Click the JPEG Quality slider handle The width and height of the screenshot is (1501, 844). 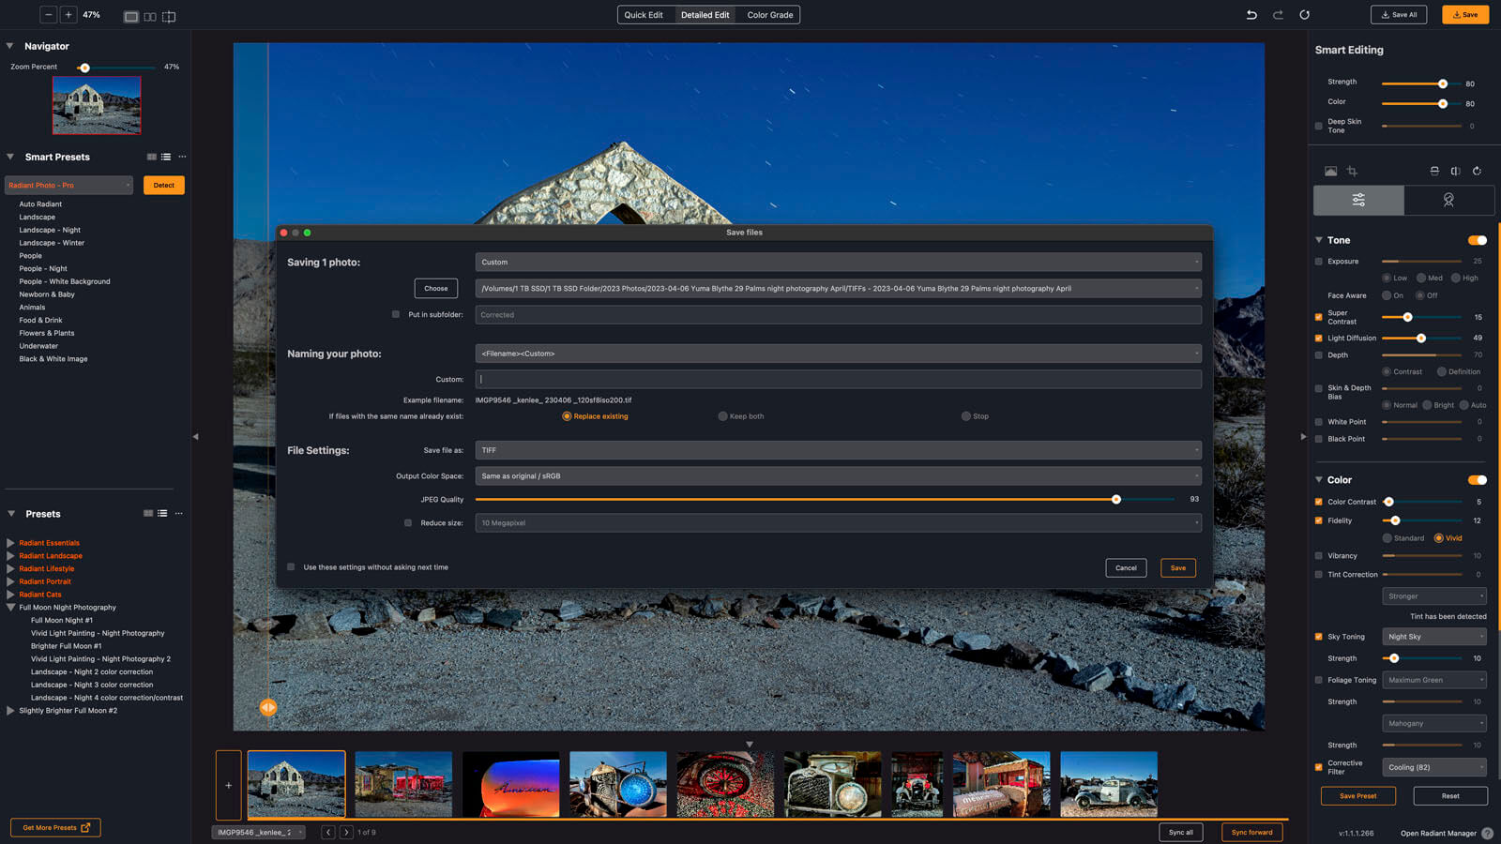tap(1116, 500)
